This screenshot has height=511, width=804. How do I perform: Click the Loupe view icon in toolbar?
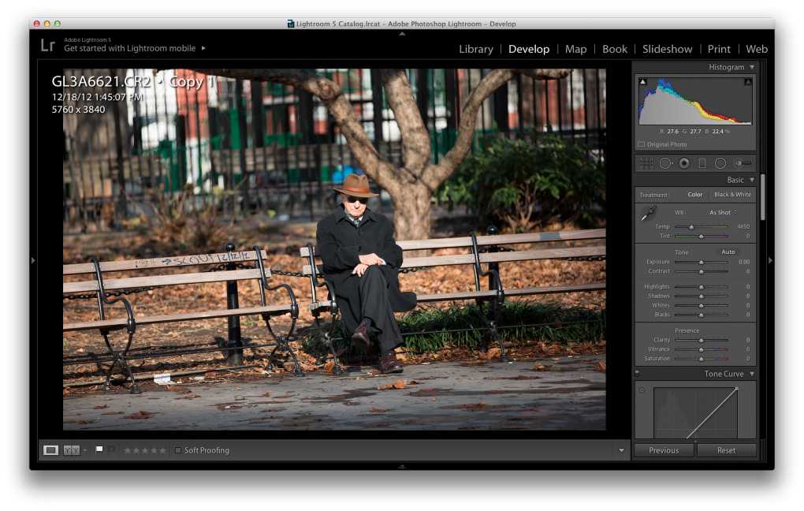point(51,450)
